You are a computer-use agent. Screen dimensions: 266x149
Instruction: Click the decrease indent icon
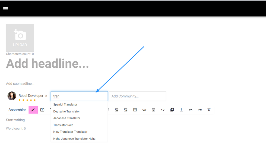coord(116,110)
